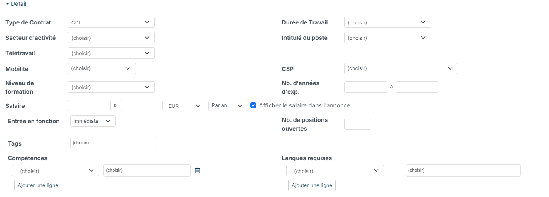This screenshot has height=197, width=549.
Task: Click the Nb. d'années d'exp. label
Action: click(x=301, y=87)
